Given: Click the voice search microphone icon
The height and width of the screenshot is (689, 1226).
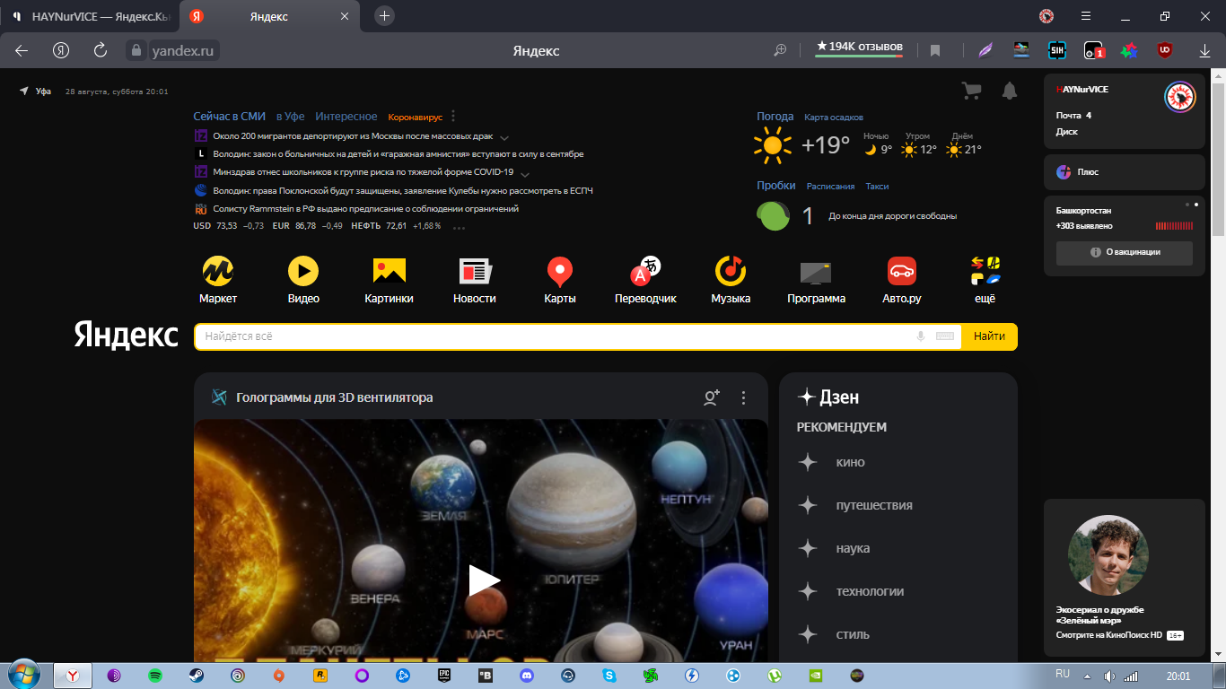Looking at the screenshot, I should click(921, 336).
